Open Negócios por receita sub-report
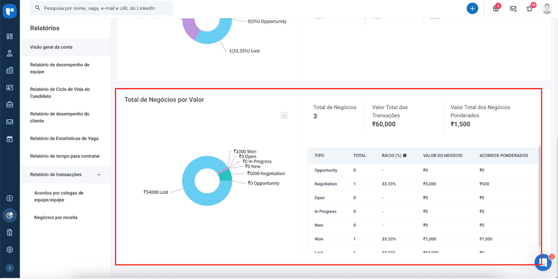This screenshot has width=558, height=279. pos(56,217)
